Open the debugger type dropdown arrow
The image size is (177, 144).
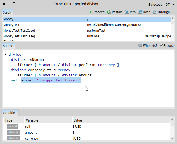click(x=173, y=5)
